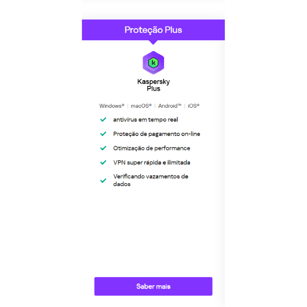
Task: Click the Otimização de performance feature text
Action: coord(152,148)
